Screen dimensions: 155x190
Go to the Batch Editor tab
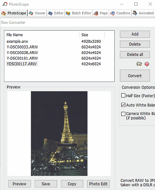(78, 13)
